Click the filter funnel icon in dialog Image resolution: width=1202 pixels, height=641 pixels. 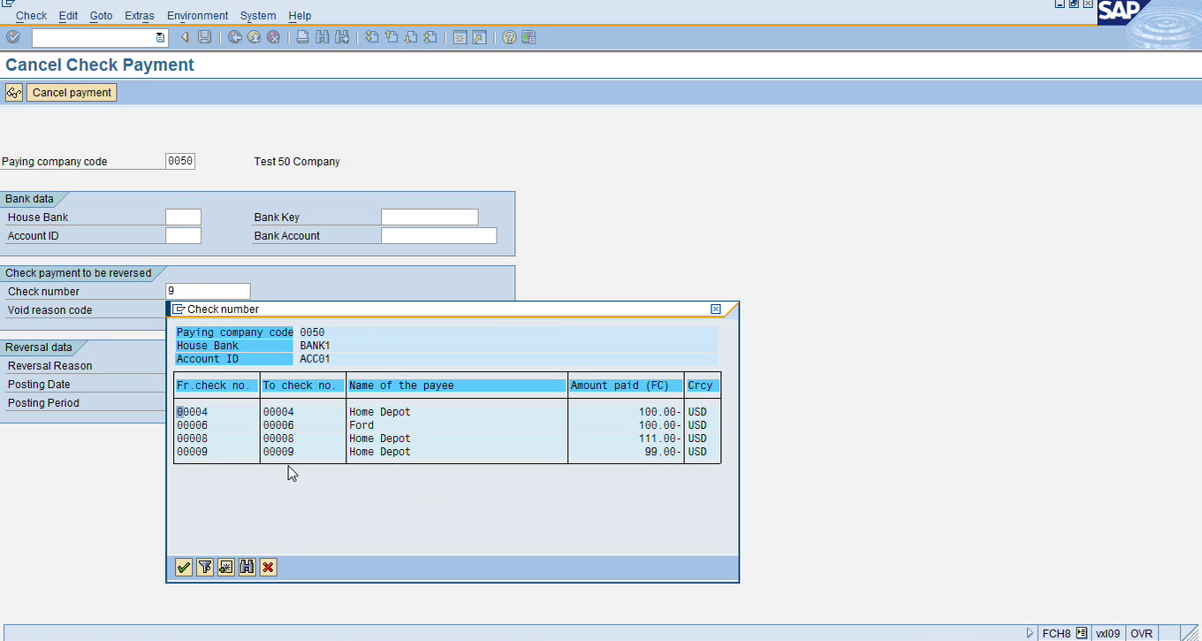point(205,568)
